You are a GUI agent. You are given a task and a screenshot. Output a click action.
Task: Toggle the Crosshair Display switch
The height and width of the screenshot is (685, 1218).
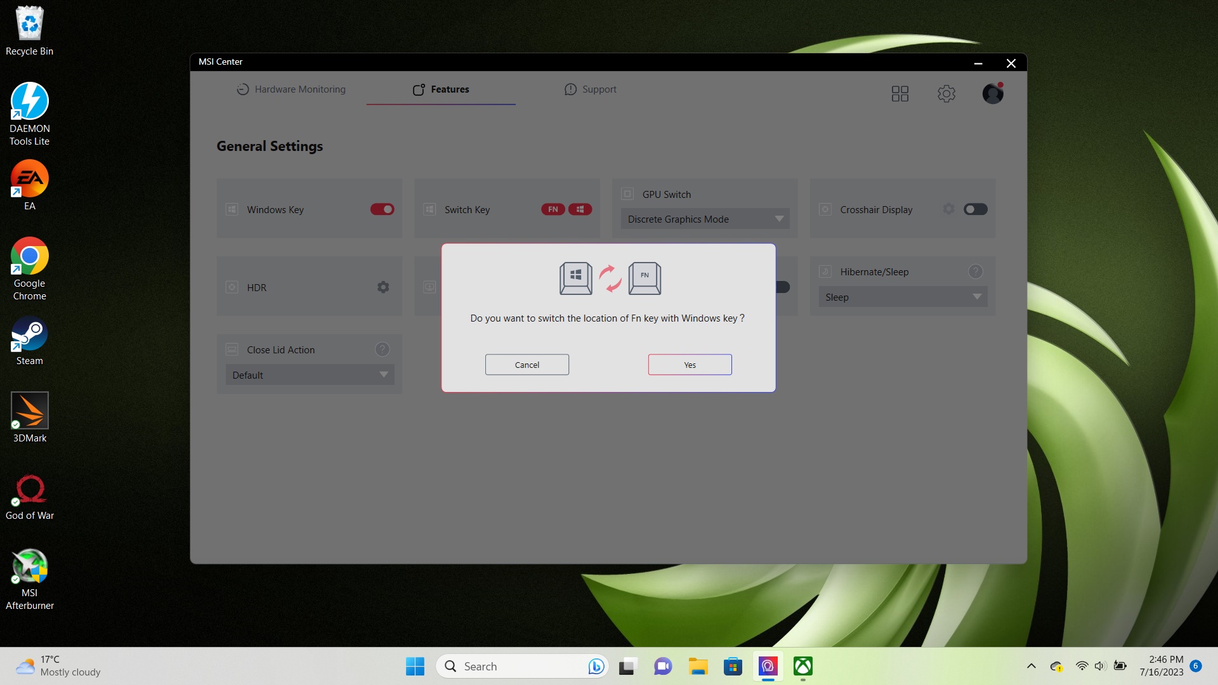click(x=975, y=209)
